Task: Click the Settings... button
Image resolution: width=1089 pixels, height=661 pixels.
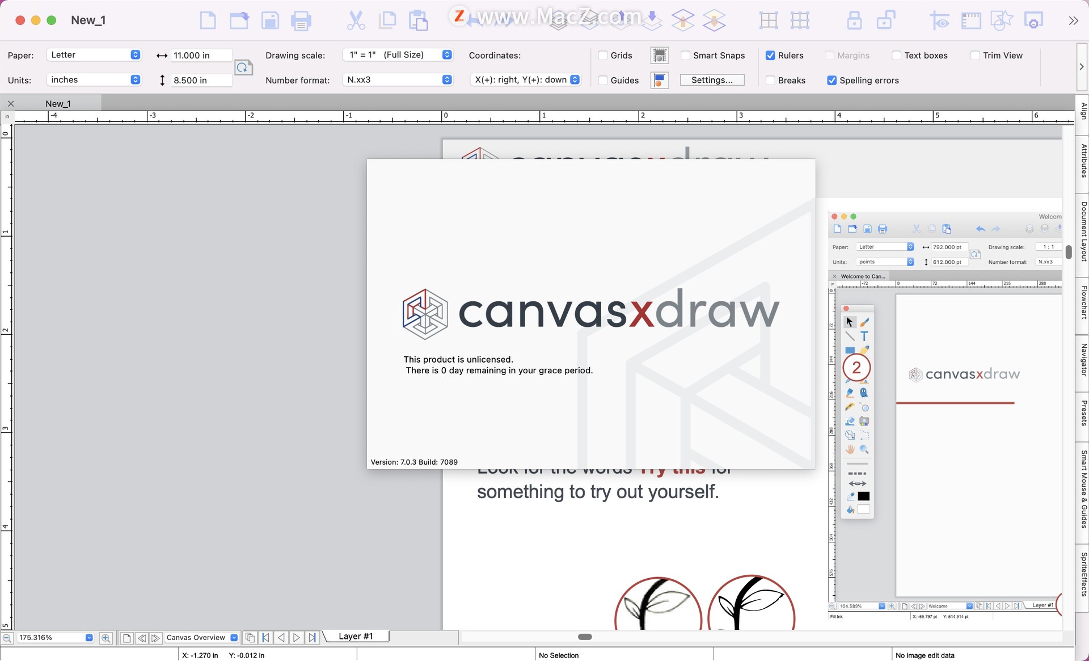Action: (712, 80)
